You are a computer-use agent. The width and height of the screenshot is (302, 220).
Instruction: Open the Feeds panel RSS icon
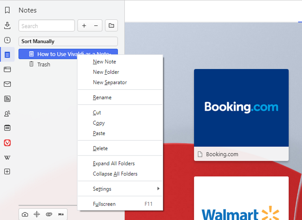pos(7,99)
